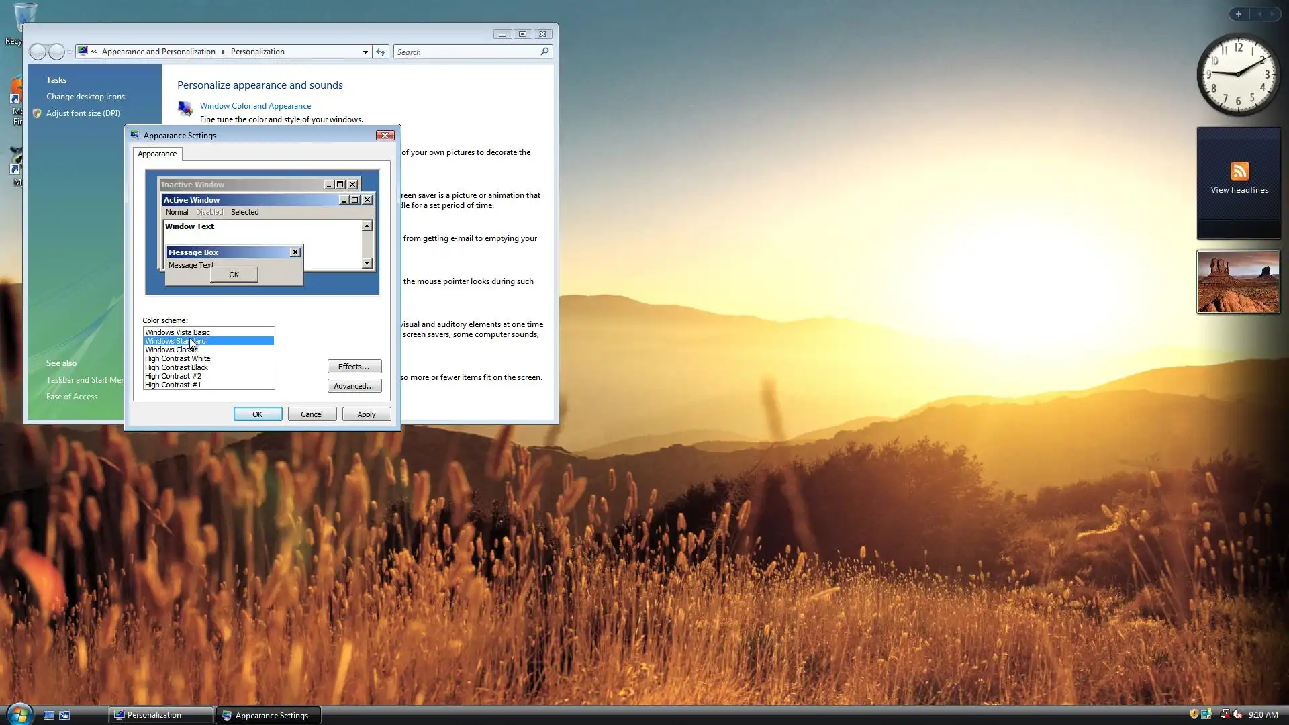The width and height of the screenshot is (1289, 725).
Task: Open Window Color and Appearance link
Action: (255, 106)
